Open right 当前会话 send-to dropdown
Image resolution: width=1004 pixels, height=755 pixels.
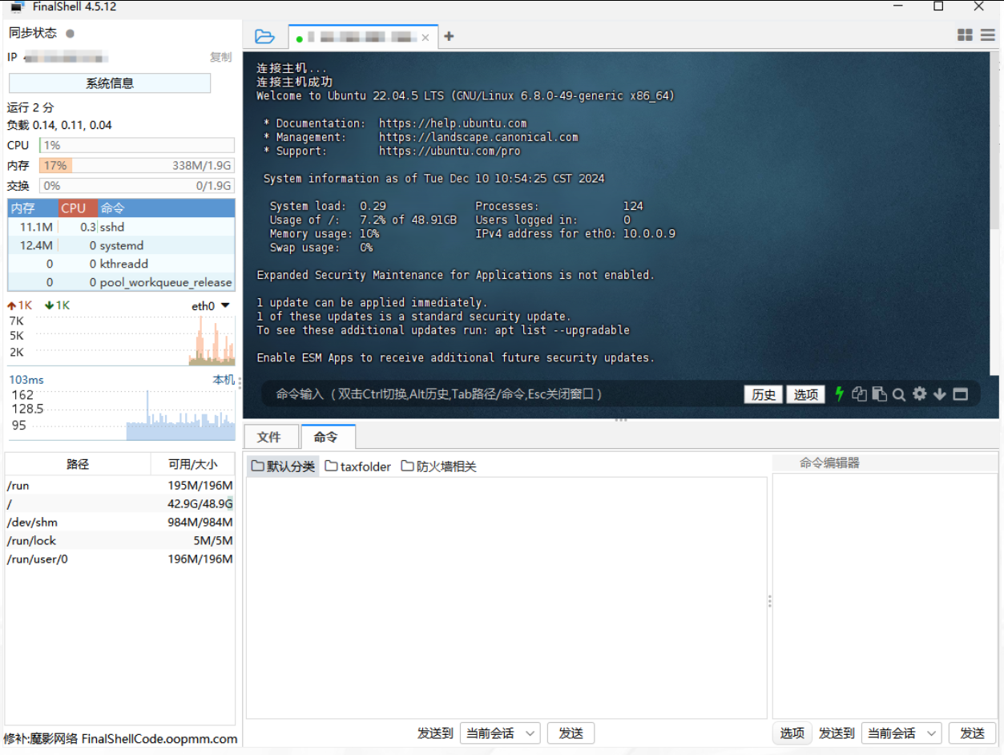coord(901,733)
